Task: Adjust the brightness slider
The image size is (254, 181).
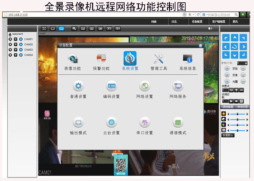Action: click(238, 114)
